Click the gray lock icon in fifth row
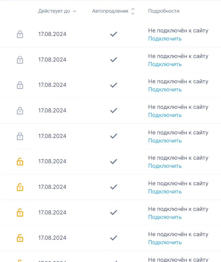 pyautogui.click(x=20, y=136)
